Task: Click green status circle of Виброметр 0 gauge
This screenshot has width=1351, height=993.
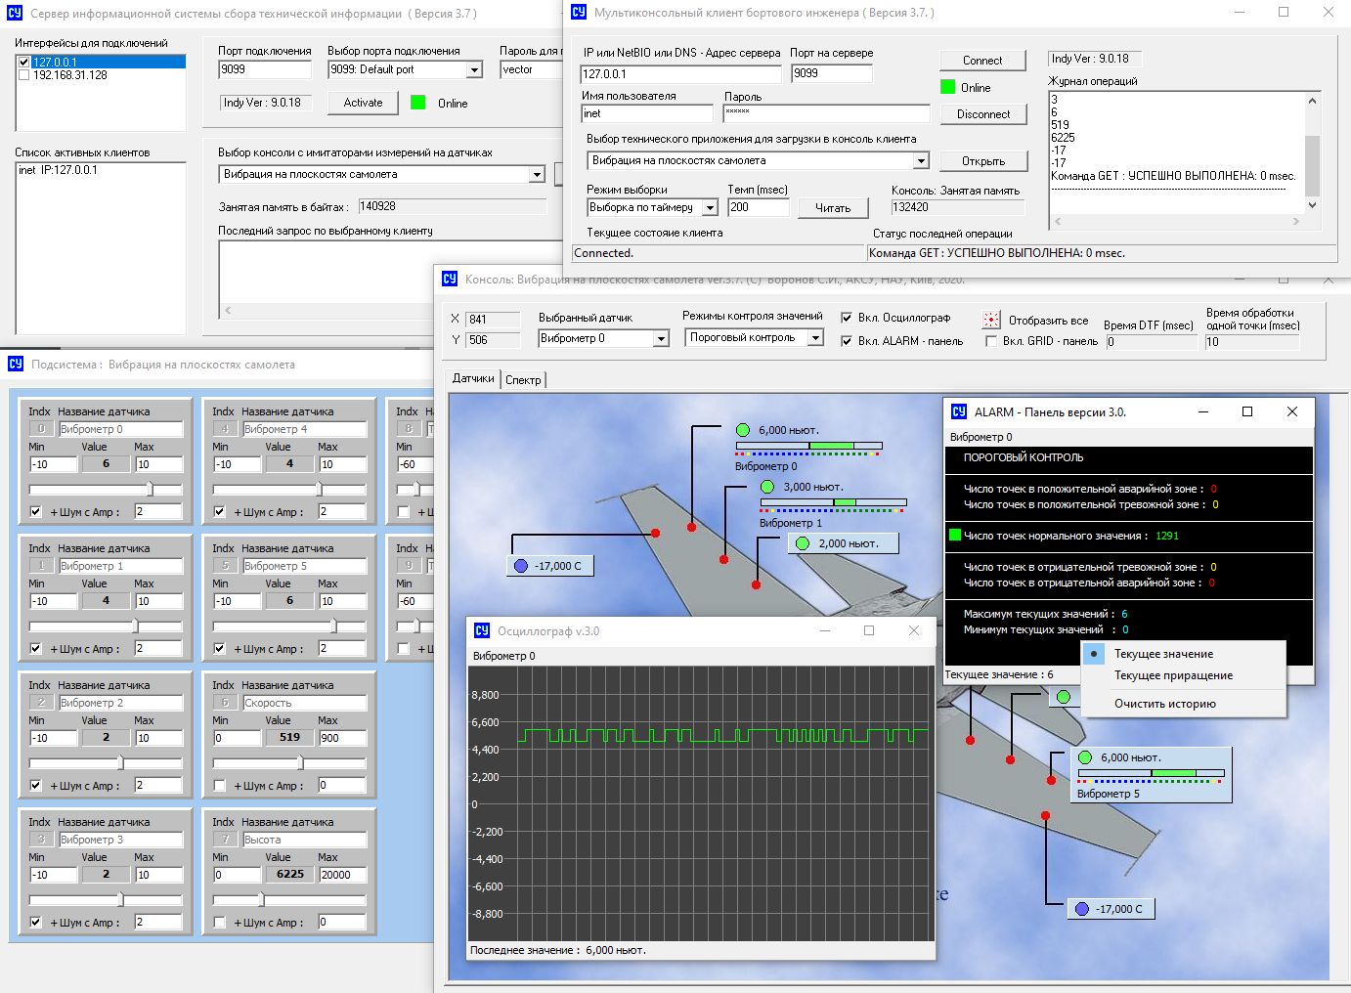Action: 743,430
